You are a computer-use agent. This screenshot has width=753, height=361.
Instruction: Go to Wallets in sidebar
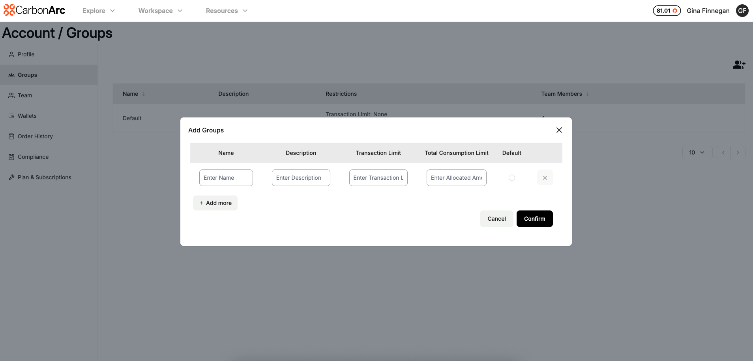27,116
